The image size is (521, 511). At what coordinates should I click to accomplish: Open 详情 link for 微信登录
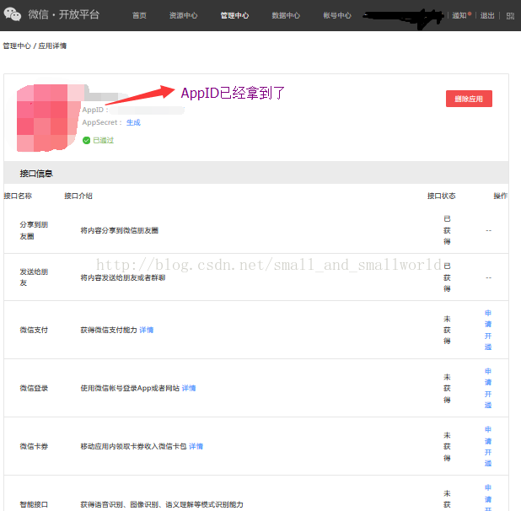(x=189, y=388)
